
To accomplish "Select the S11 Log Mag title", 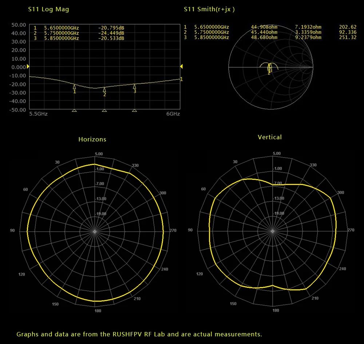I will 48,9.
